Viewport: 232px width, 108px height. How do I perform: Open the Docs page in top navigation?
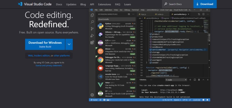pos(59,5)
